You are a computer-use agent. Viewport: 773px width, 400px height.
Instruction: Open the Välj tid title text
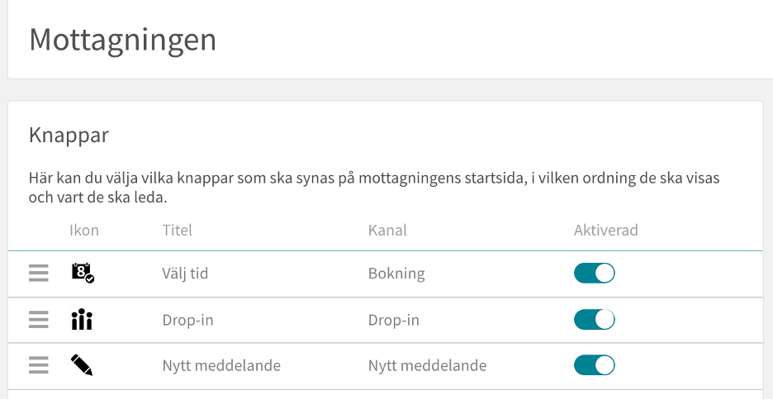pyautogui.click(x=185, y=274)
